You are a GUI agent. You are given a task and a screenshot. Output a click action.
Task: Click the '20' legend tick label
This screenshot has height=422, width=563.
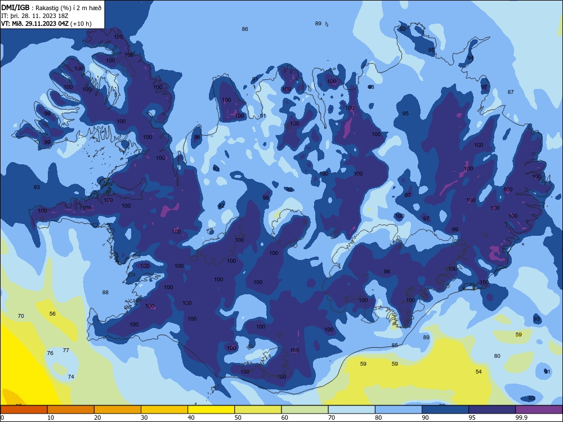(x=97, y=417)
